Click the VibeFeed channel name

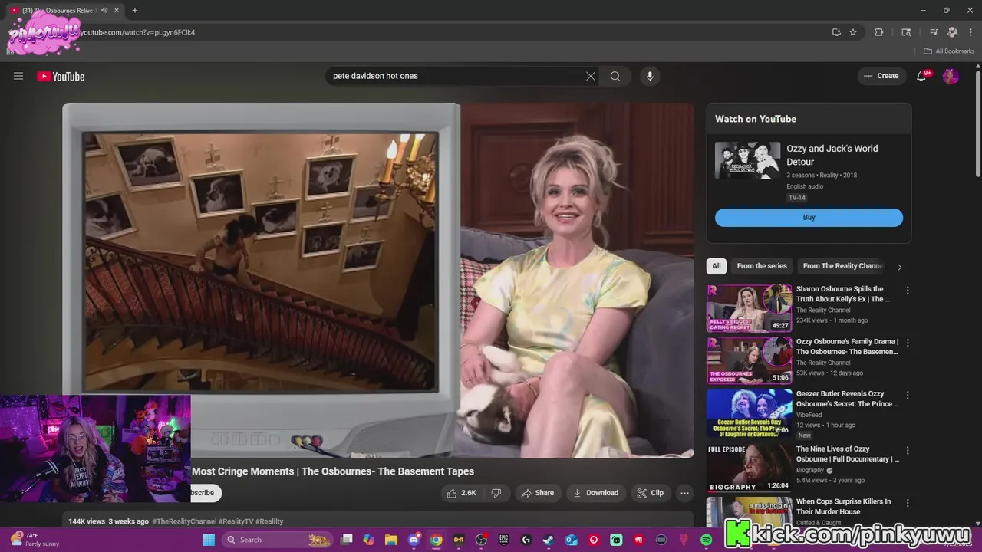pos(809,416)
